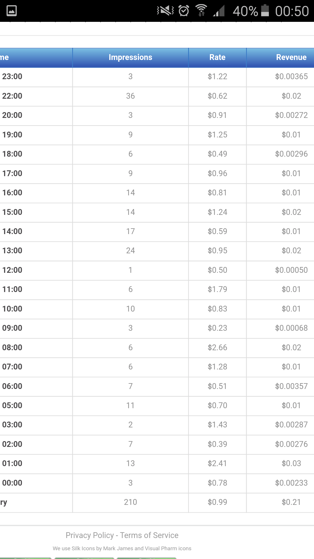Select the 210 total impressions cell
314x559 pixels.
tap(130, 502)
